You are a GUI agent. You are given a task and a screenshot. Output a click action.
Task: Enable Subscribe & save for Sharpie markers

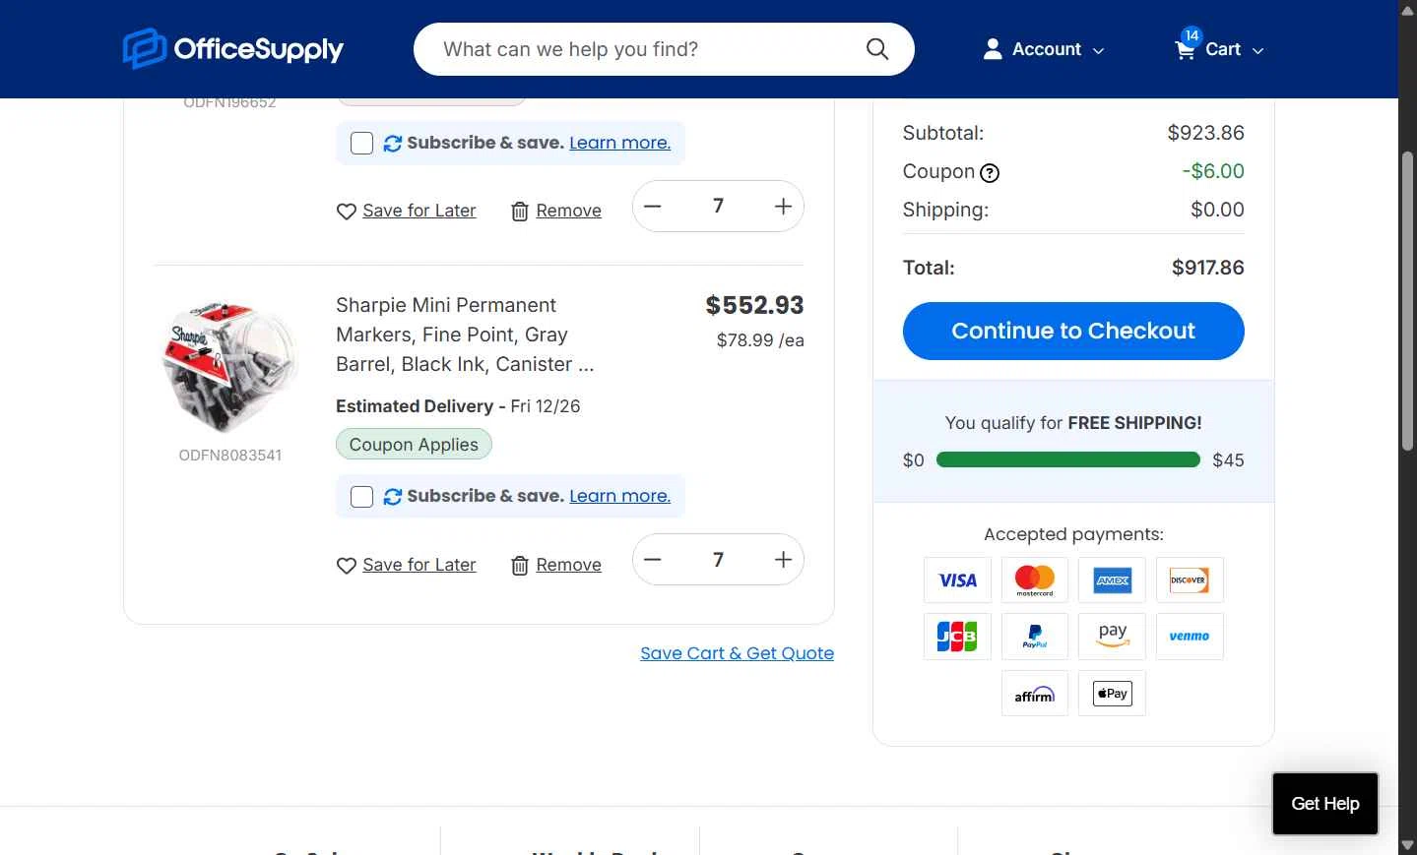pos(362,497)
